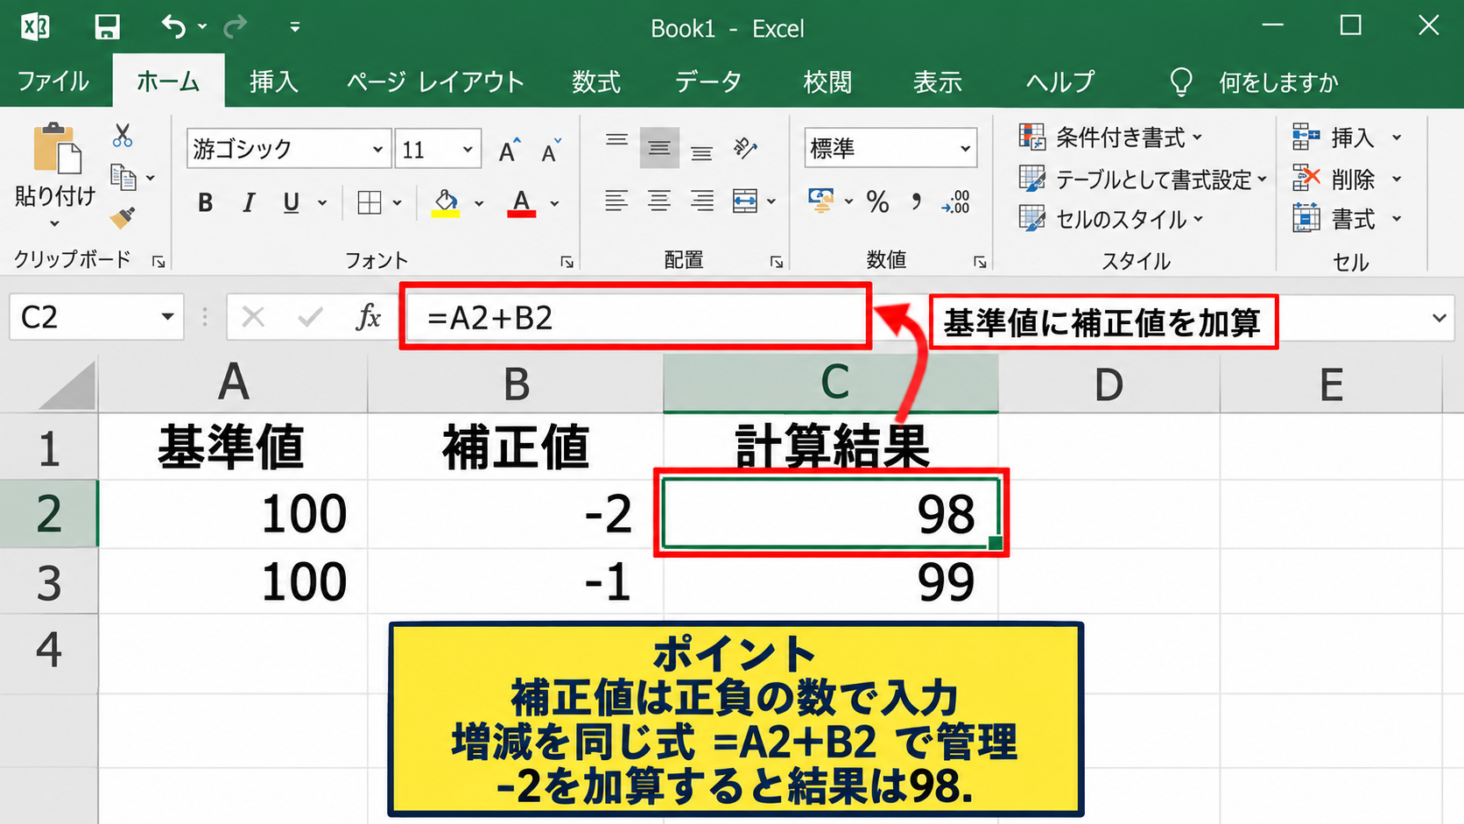
Task: Increase font size with the larger A
Action: tap(509, 150)
